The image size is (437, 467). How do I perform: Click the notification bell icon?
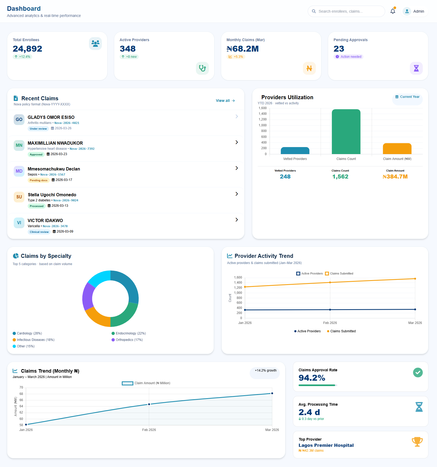(x=393, y=11)
